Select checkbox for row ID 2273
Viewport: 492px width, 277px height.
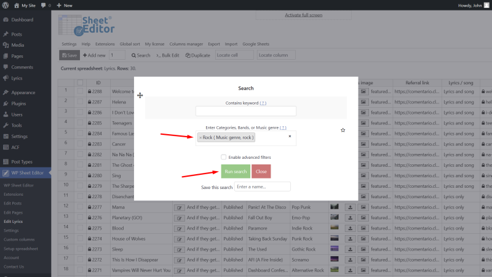coord(80,249)
